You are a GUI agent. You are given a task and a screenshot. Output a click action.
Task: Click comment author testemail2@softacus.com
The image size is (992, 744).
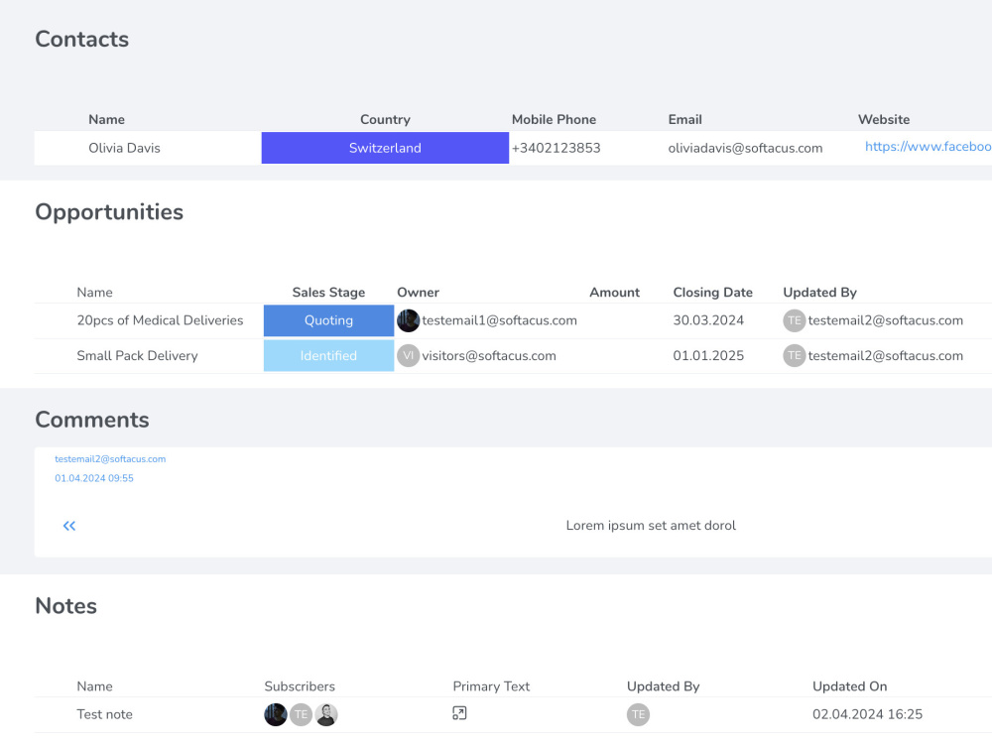110,459
